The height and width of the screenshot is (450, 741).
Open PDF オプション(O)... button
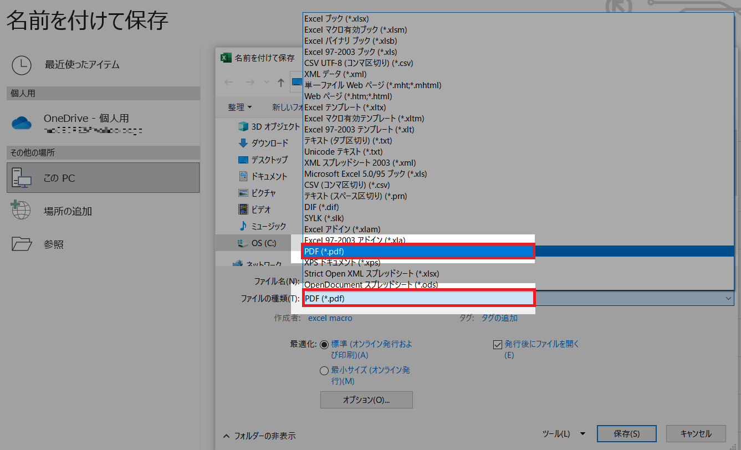(x=366, y=400)
